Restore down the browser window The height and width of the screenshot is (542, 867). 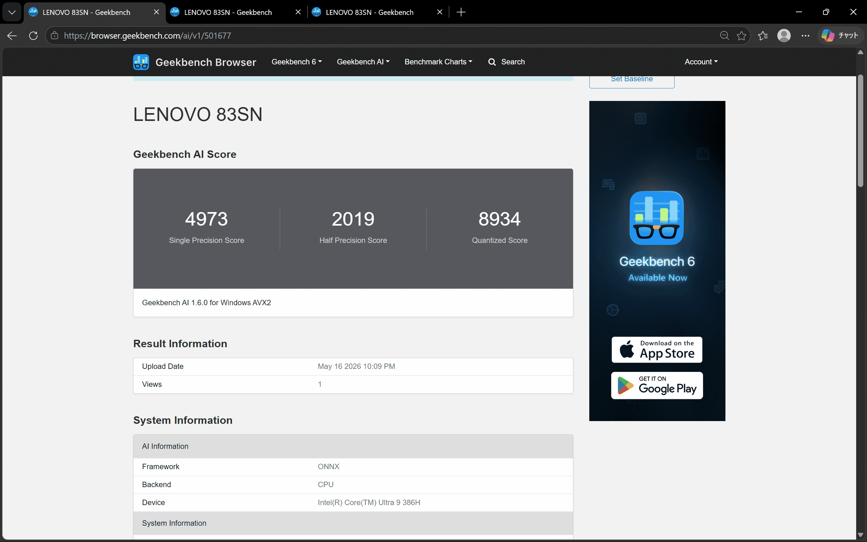click(x=826, y=12)
